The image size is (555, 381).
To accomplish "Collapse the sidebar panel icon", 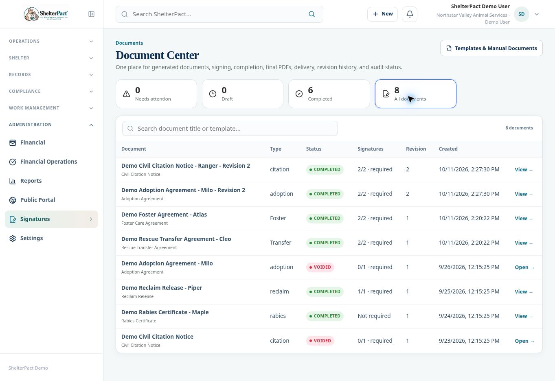I will [x=92, y=14].
